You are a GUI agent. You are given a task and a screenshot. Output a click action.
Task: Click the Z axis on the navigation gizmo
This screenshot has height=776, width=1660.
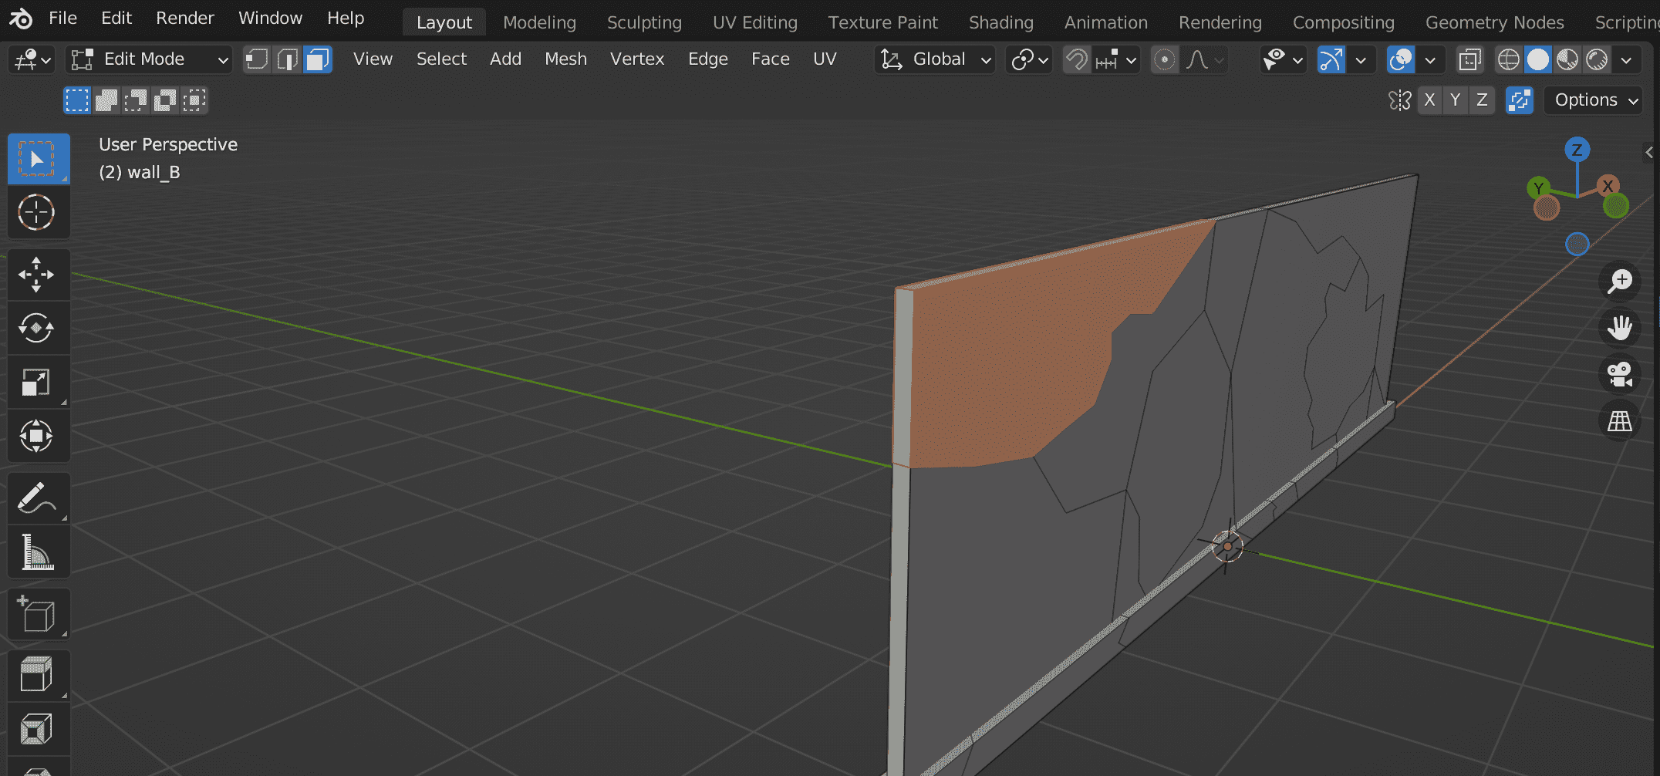coord(1577,151)
